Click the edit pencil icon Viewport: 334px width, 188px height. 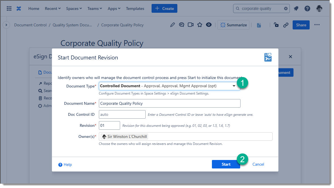click(x=173, y=25)
